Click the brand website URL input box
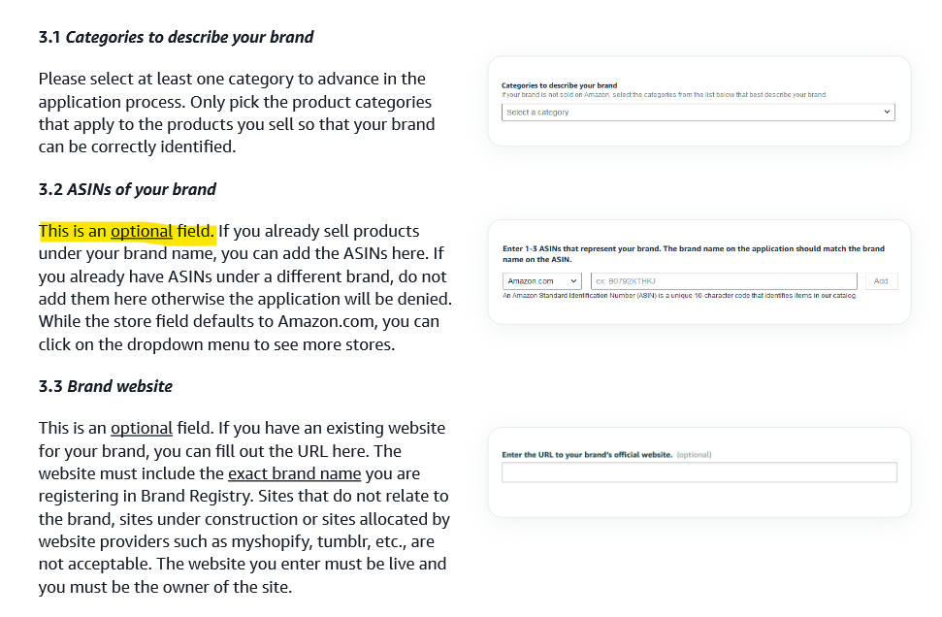This screenshot has height=617, width=942. point(699,472)
